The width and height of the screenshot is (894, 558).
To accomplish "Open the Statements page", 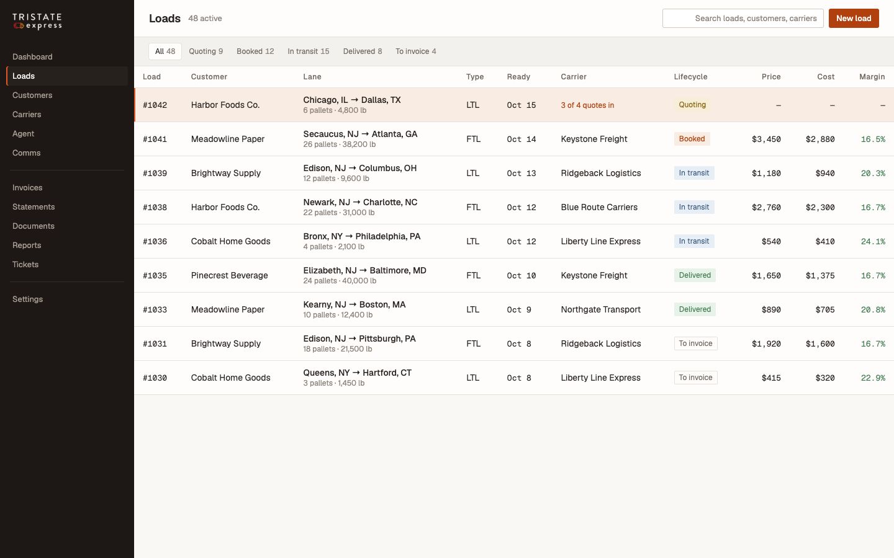I will tap(67, 206).
